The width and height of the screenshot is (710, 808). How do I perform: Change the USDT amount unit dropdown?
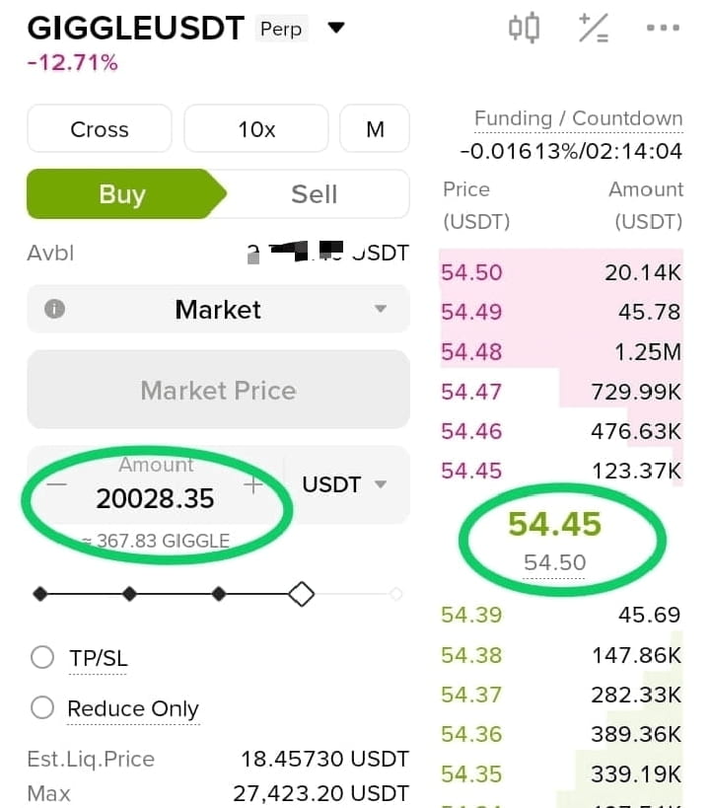click(x=344, y=484)
